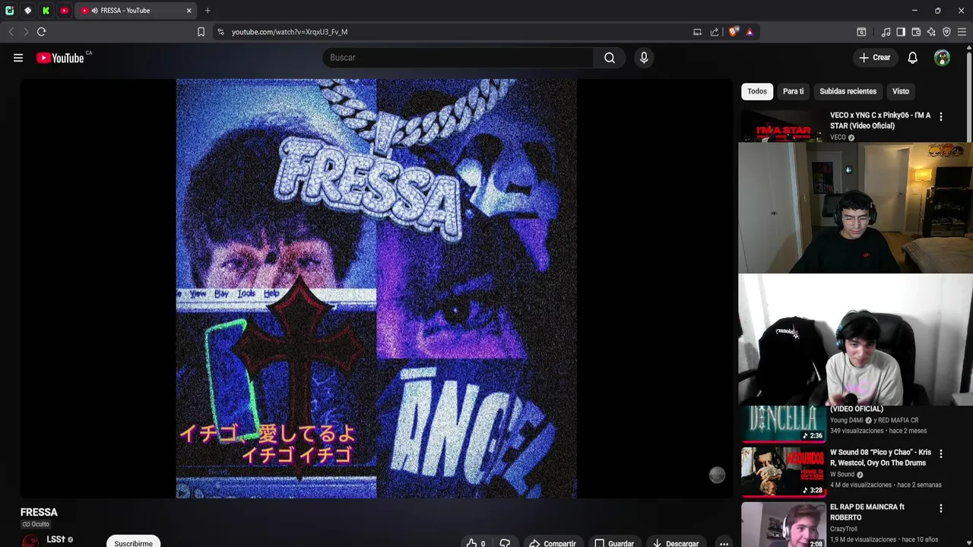
Task: Click the Oculto unlisted badge
Action: coord(36,524)
